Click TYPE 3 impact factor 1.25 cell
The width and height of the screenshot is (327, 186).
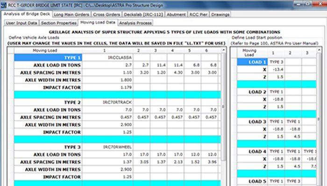click(108, 177)
